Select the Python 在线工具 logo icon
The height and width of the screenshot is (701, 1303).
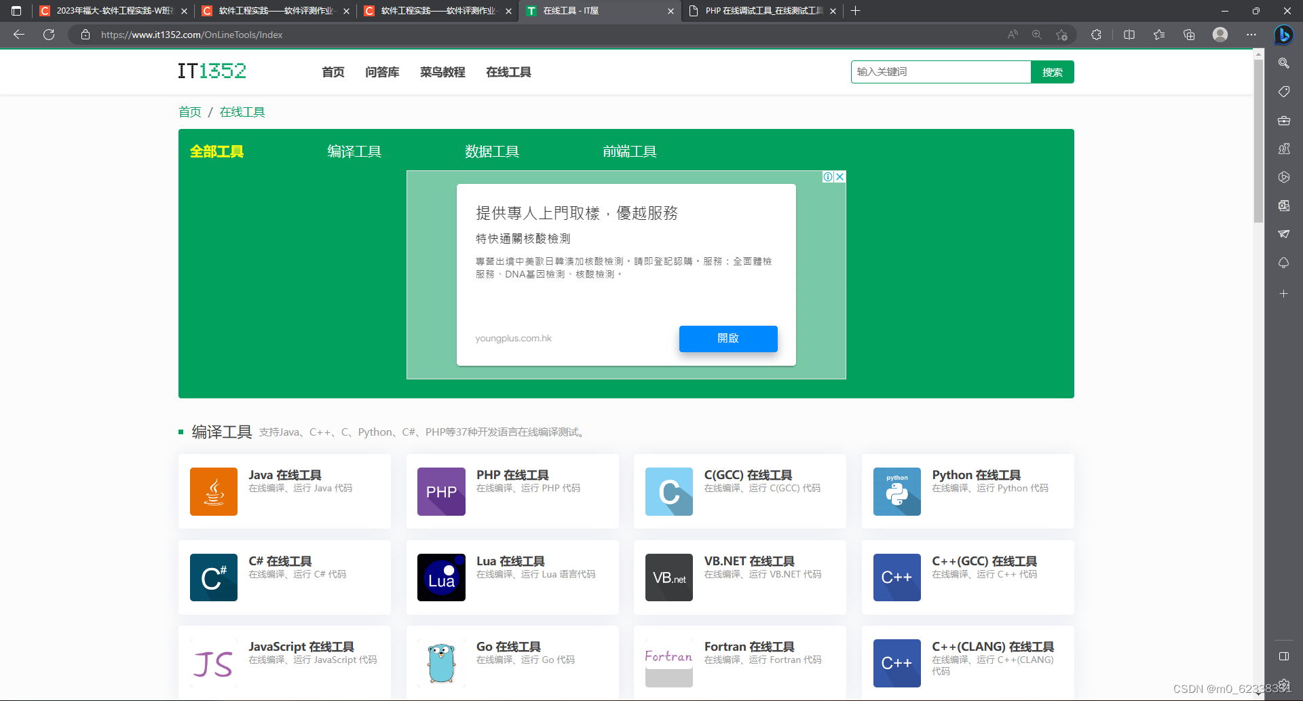(x=896, y=491)
